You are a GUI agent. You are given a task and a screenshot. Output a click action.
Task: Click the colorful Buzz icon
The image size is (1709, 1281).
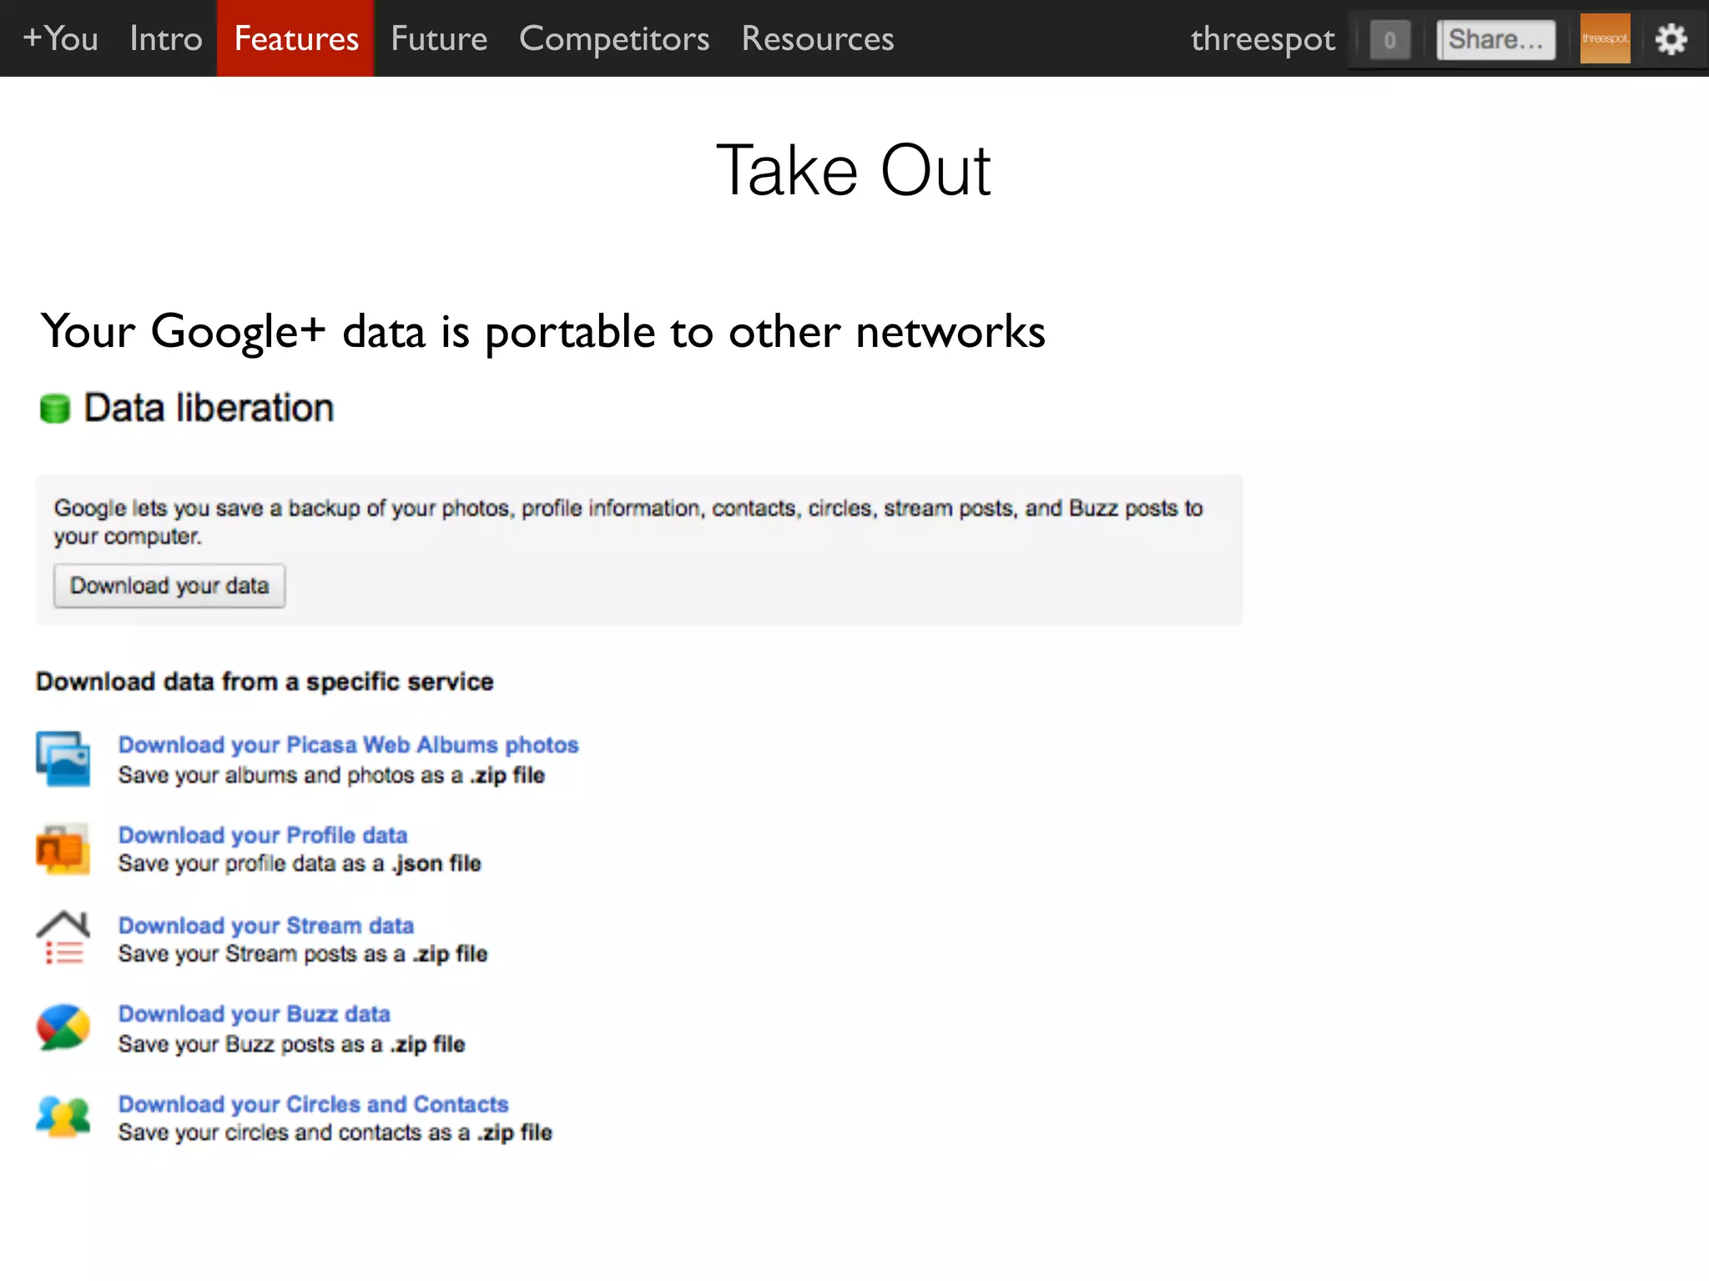(63, 1027)
